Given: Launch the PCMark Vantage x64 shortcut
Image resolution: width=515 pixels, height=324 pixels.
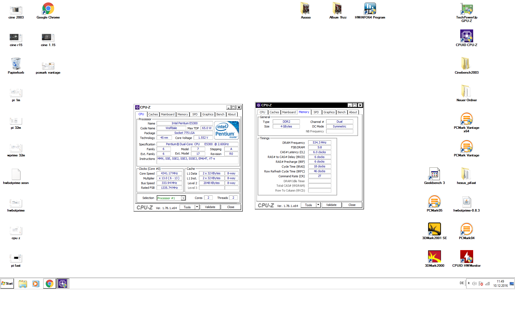Looking at the screenshot, I should click(466, 123).
